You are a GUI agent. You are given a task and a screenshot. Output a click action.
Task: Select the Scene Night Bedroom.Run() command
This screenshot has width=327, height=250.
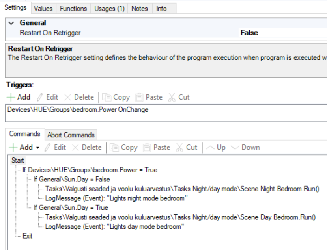tap(181, 189)
